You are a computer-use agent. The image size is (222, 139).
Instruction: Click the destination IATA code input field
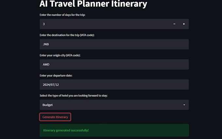click(114, 44)
